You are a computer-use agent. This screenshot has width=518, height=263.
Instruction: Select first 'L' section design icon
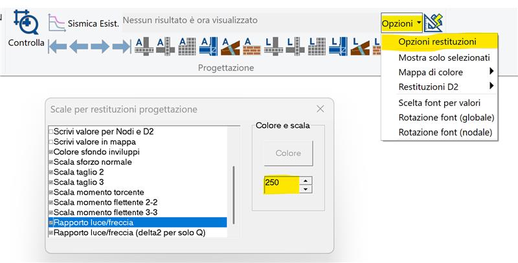click(273, 46)
